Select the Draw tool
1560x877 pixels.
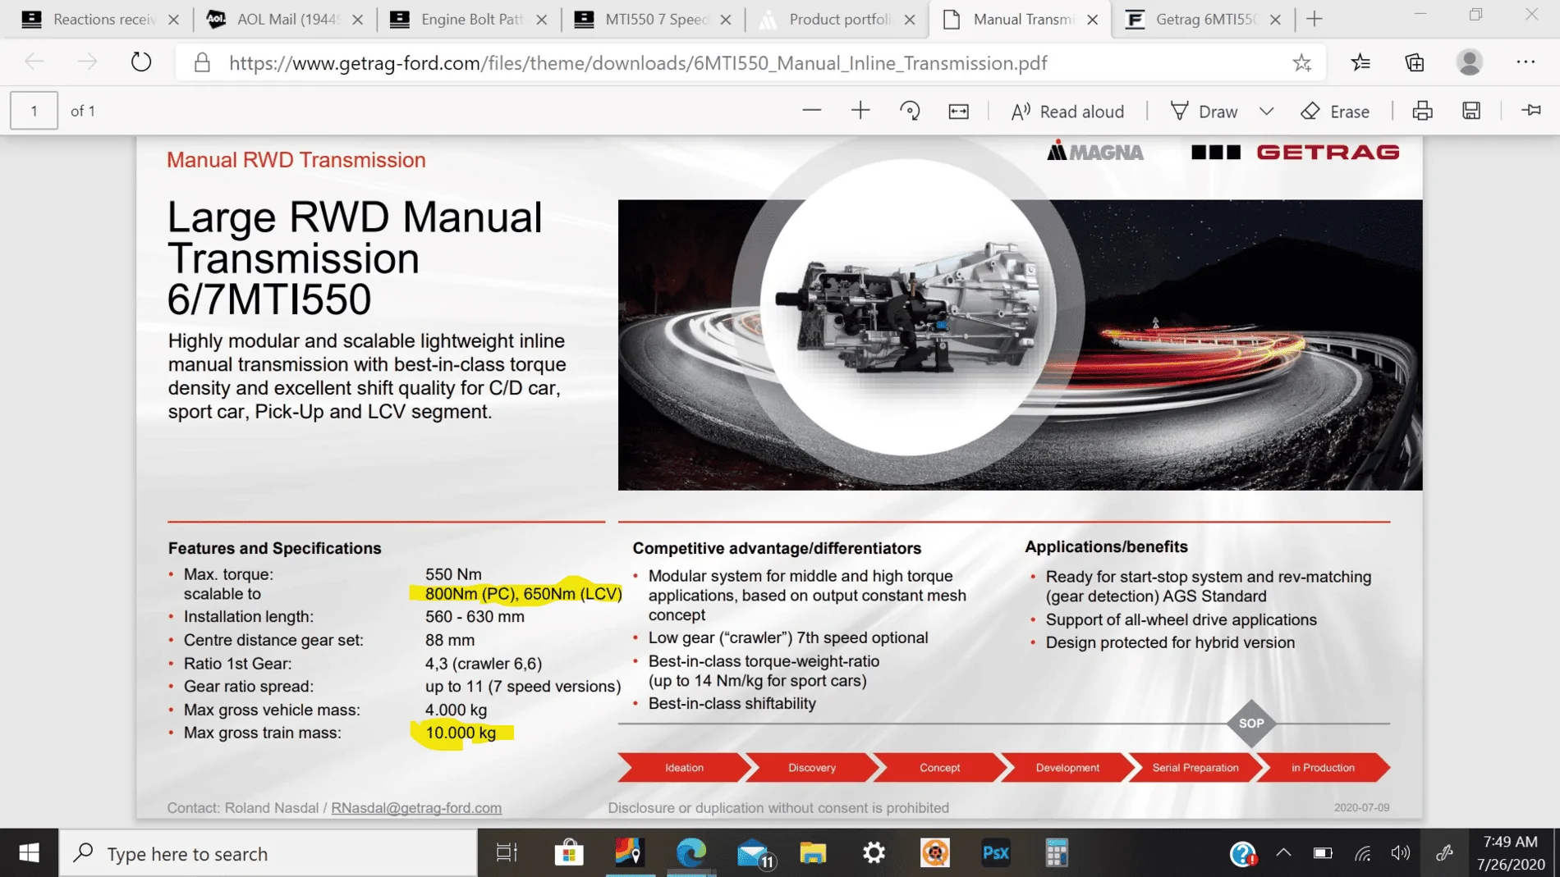point(1204,112)
